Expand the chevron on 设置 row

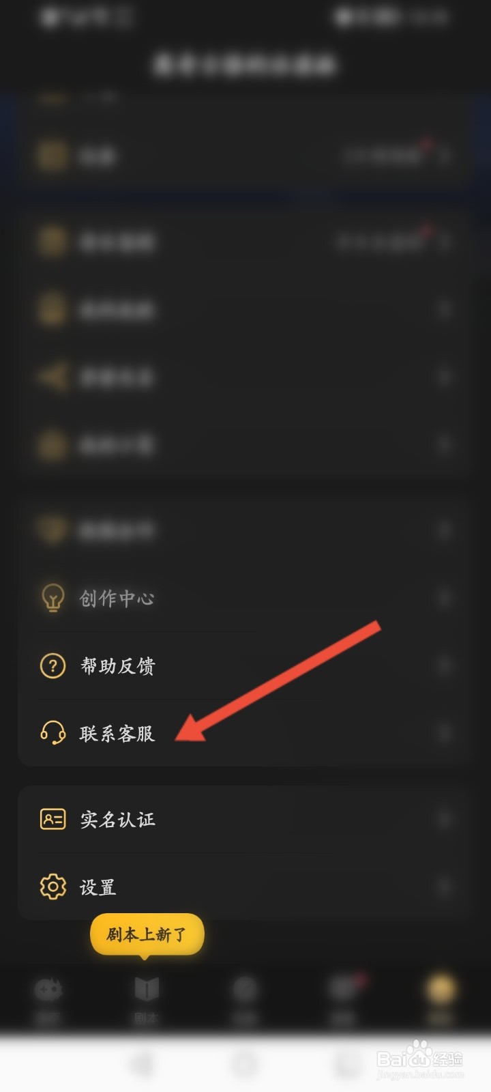coord(444,887)
